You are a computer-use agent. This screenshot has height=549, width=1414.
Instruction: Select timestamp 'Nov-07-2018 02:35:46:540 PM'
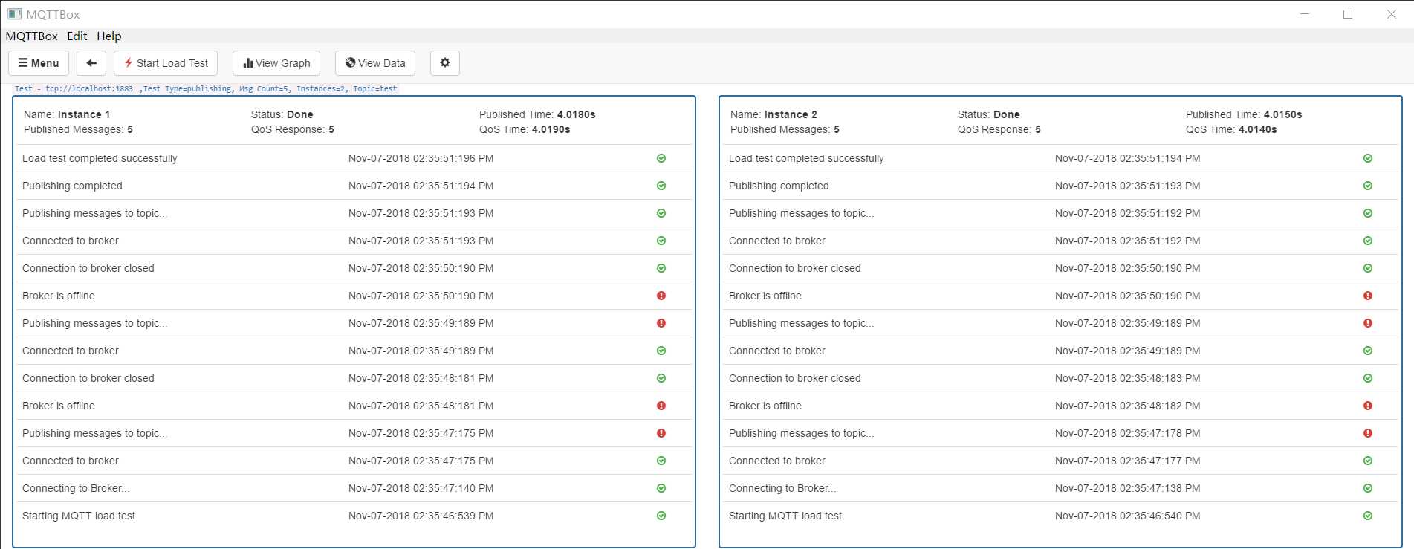(1128, 516)
